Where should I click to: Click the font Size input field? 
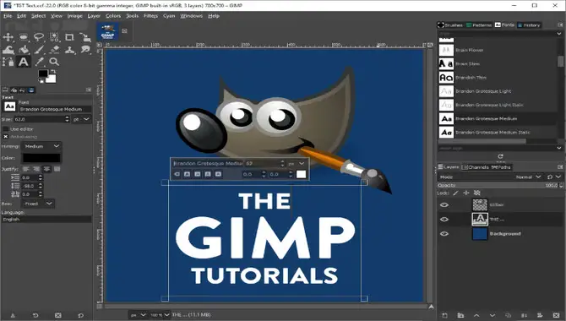tap(39, 119)
